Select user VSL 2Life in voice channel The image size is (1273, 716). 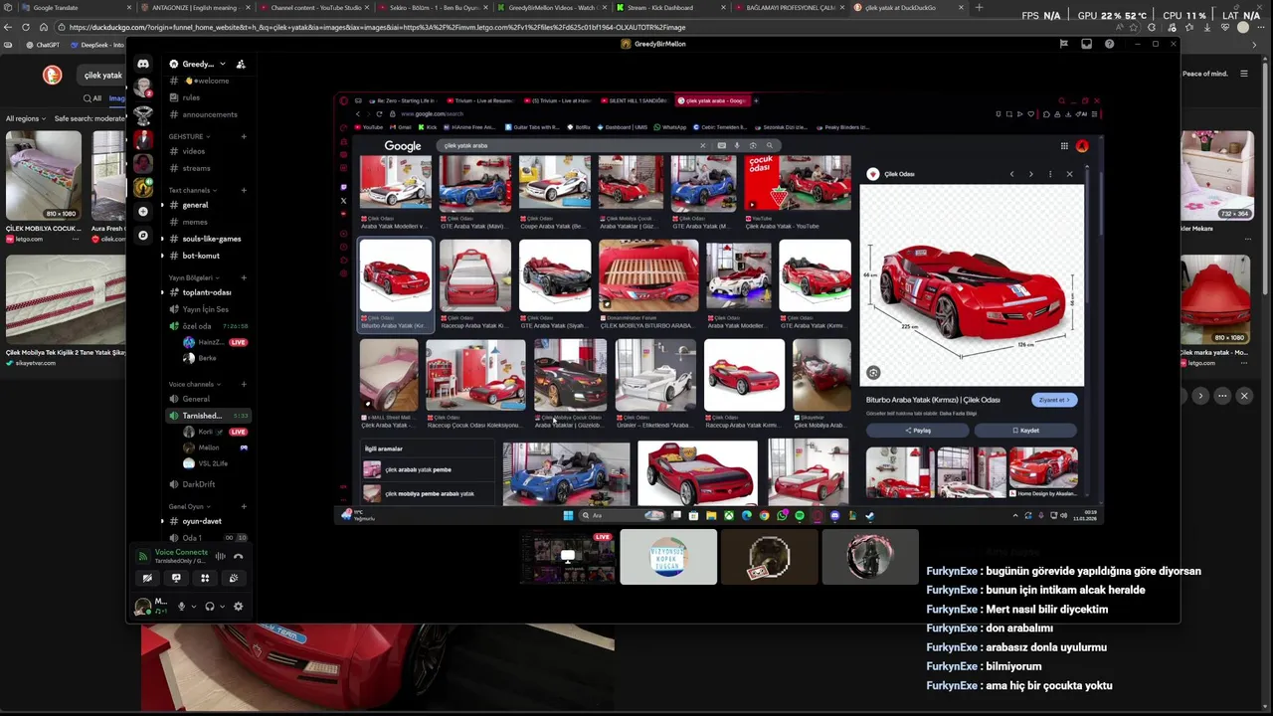point(214,463)
